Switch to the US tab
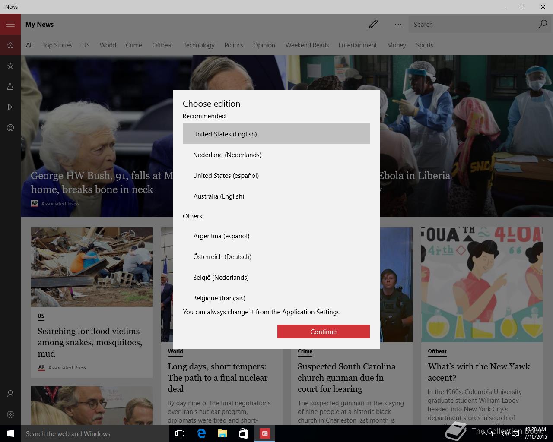 coord(86,45)
